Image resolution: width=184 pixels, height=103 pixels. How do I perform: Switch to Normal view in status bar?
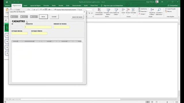[x=147, y=102]
